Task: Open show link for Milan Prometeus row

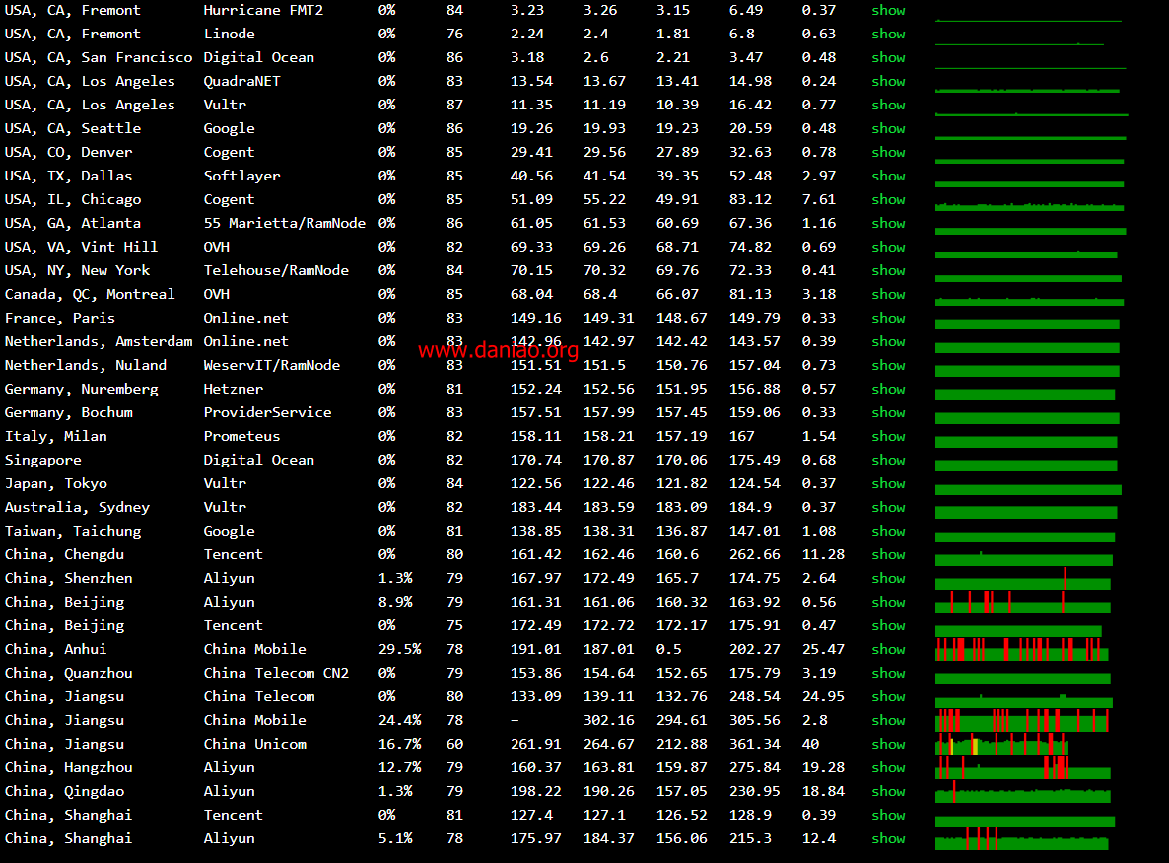Action: click(x=888, y=436)
